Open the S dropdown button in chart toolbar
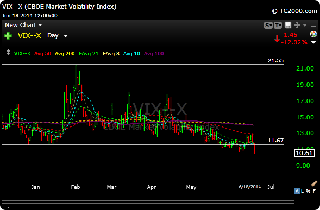This screenshot has height=210, width=320. point(268,26)
